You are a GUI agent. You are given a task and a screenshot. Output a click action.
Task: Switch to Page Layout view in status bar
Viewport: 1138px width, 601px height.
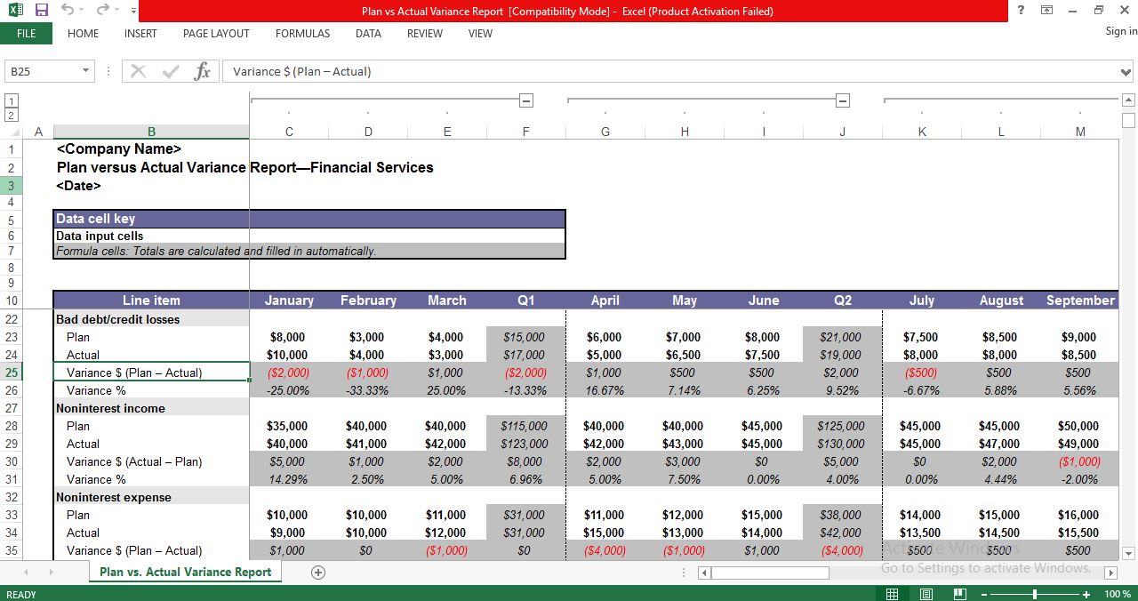click(x=925, y=594)
